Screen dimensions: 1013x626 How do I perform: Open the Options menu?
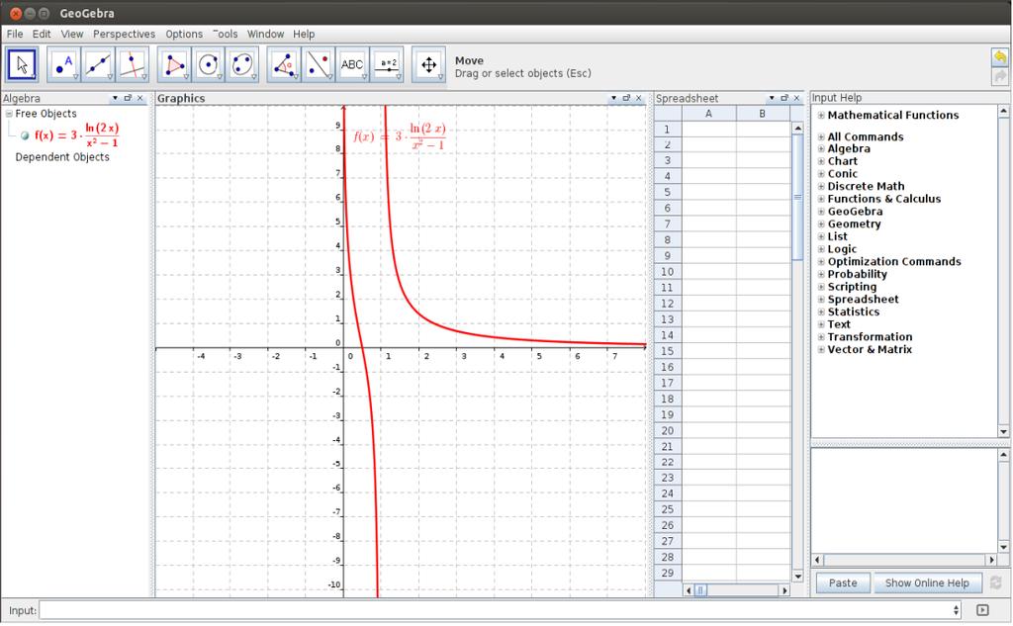tap(184, 35)
